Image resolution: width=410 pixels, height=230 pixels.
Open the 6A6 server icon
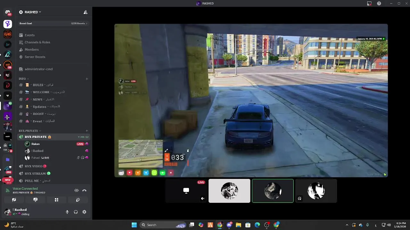coord(8,34)
